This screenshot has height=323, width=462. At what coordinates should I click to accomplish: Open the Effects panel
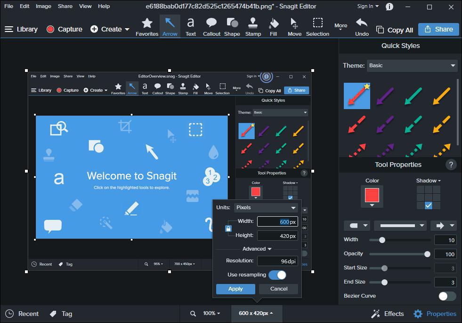tap(388, 314)
